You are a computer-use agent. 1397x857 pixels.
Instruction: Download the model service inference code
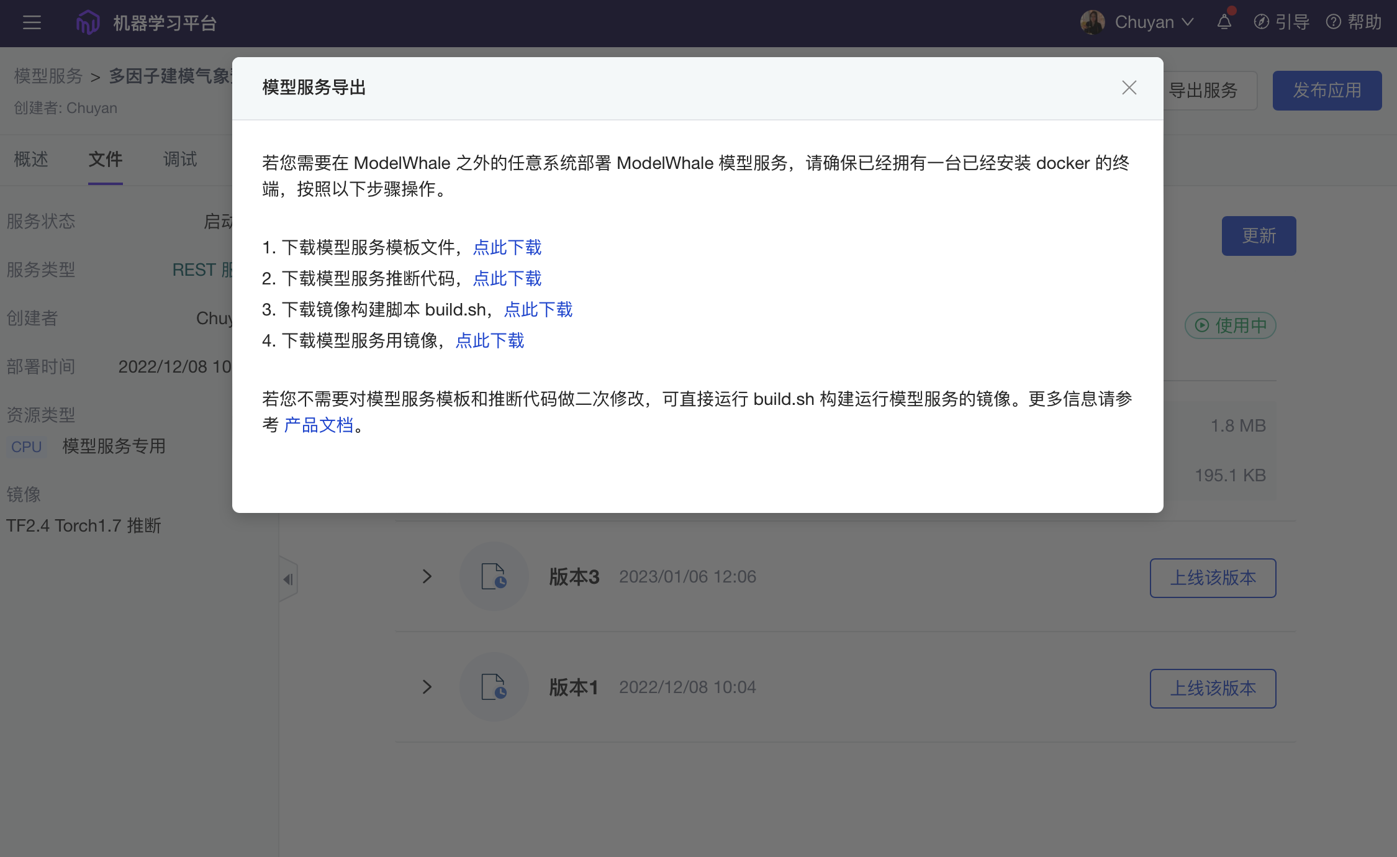(507, 279)
